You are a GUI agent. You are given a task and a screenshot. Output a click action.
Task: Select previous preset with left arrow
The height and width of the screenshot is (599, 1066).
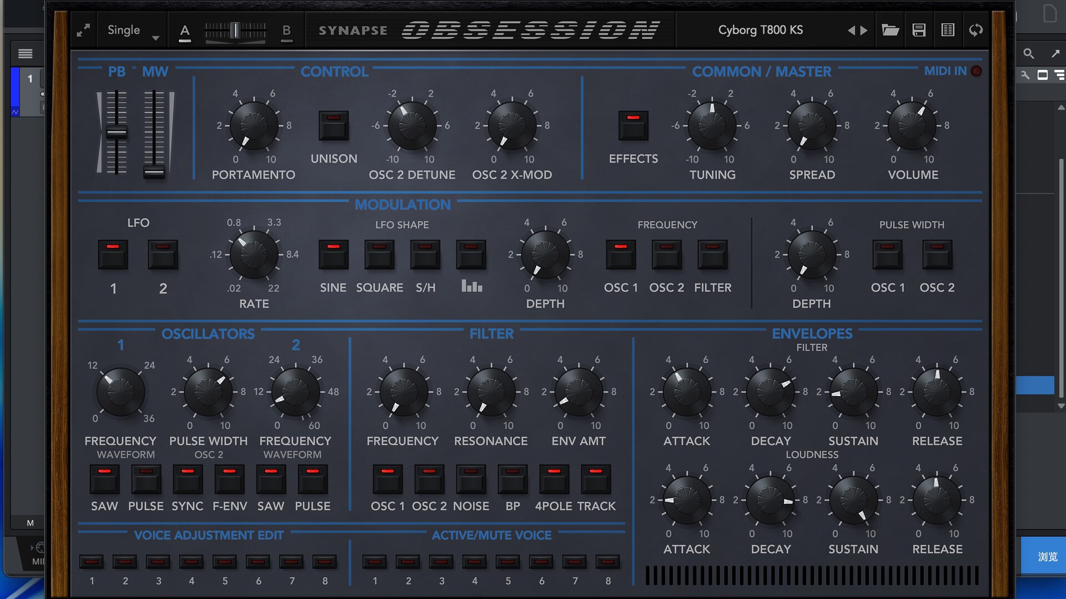click(851, 31)
